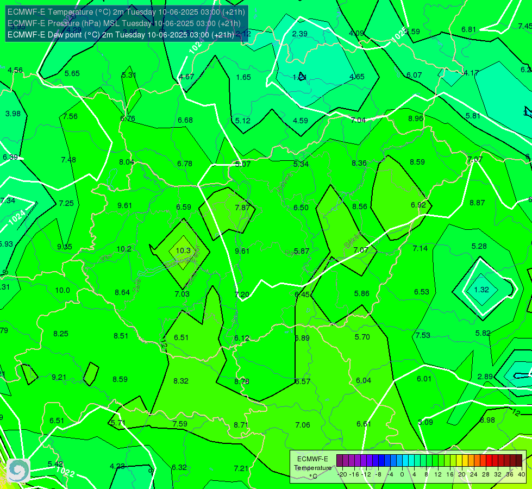532x489 pixels.
Task: Click the 8.64 dew point value
Action: click(x=122, y=292)
